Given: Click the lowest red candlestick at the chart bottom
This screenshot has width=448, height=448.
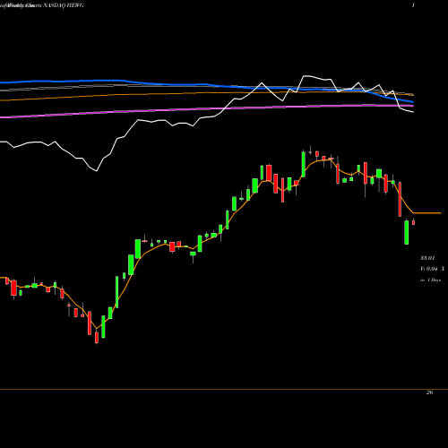Looking at the screenshot, I should (97, 338).
